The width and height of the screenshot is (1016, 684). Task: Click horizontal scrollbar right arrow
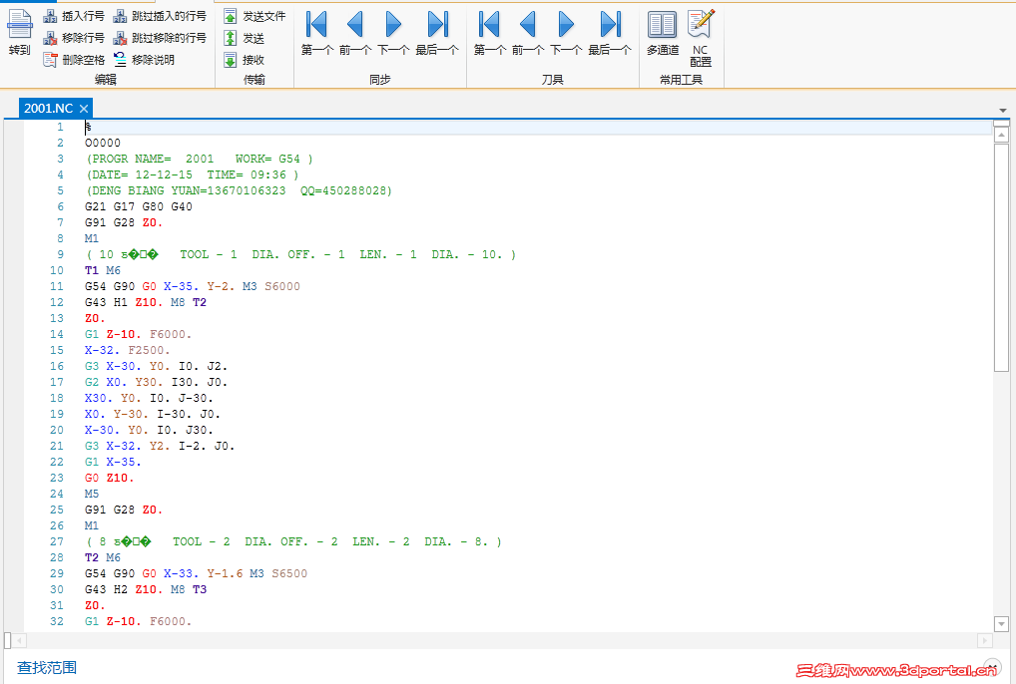point(984,641)
